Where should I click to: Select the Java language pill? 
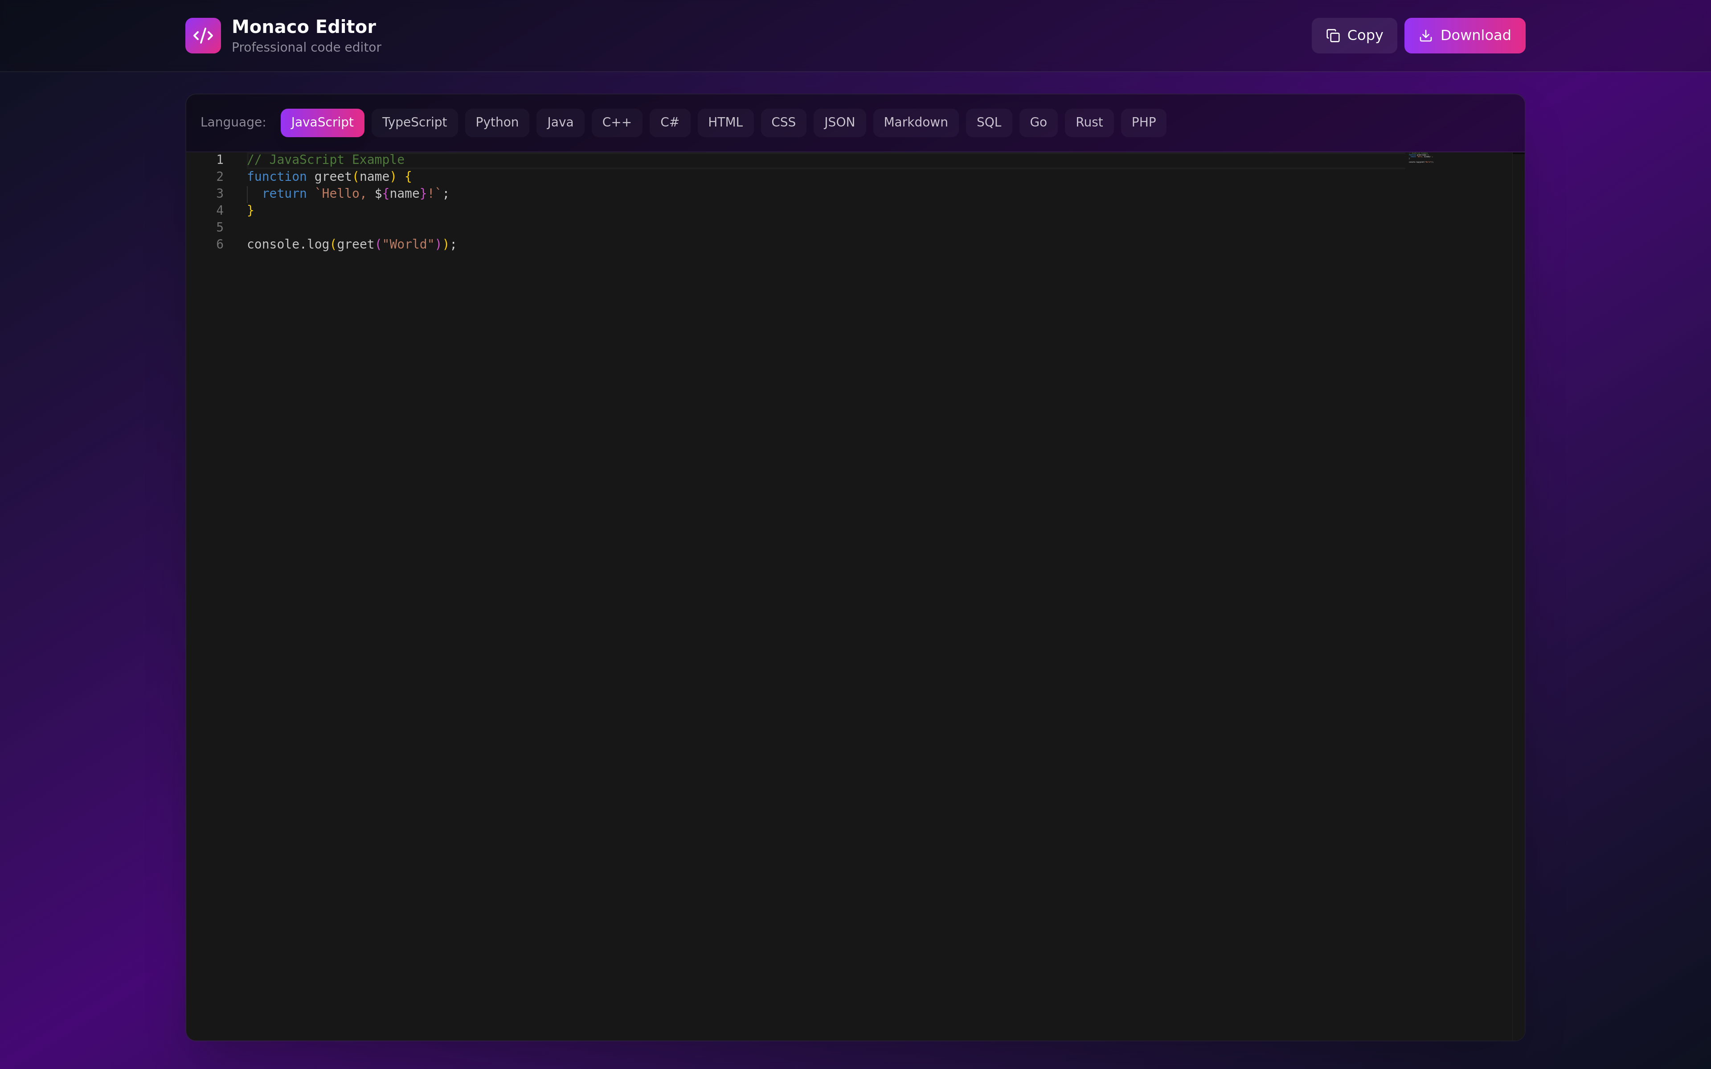(559, 122)
